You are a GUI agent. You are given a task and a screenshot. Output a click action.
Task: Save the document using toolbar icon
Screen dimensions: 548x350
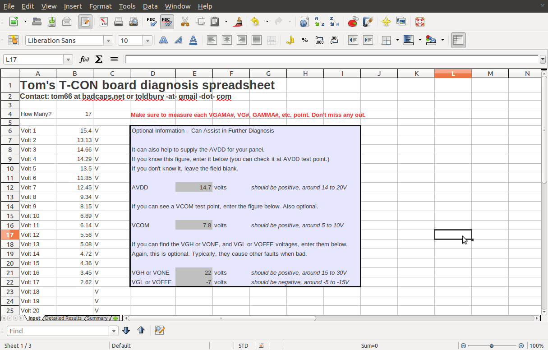52,21
